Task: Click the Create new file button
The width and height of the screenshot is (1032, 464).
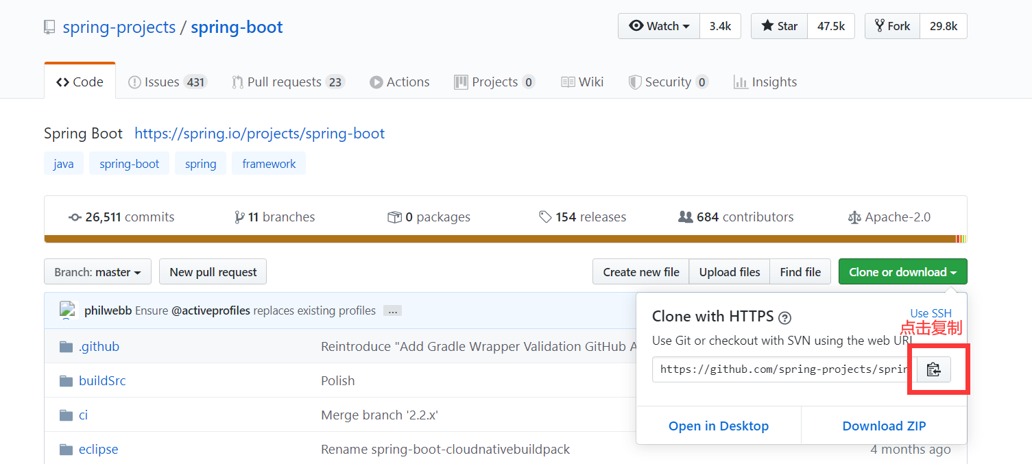Action: click(x=641, y=272)
